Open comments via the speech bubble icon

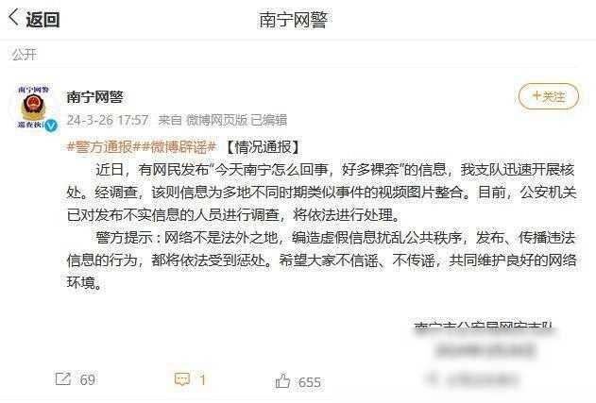182,379
